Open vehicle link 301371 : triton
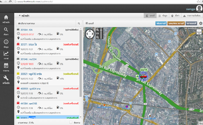The image size is (203, 125). tap(29, 45)
